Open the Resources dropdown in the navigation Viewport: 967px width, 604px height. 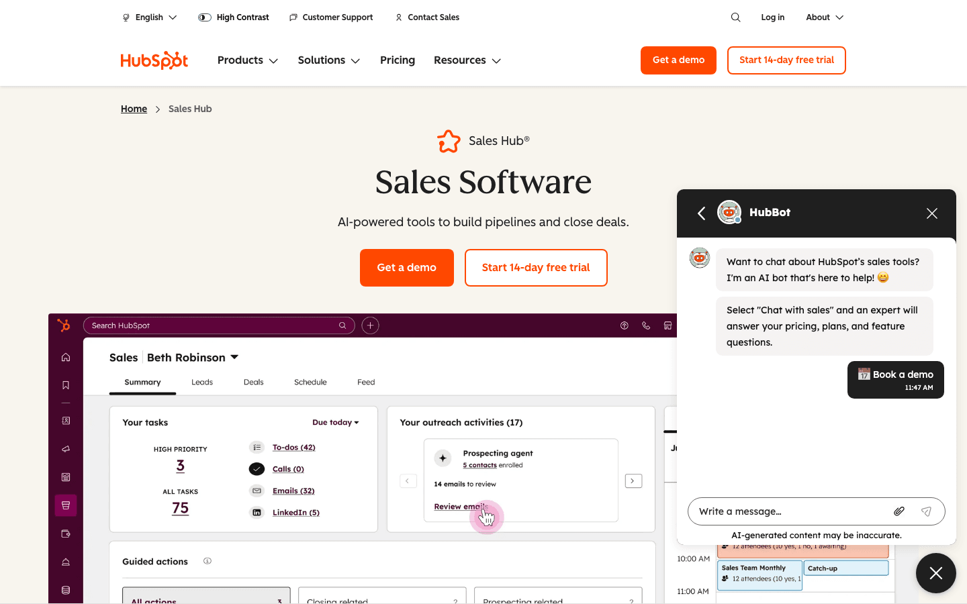467,60
